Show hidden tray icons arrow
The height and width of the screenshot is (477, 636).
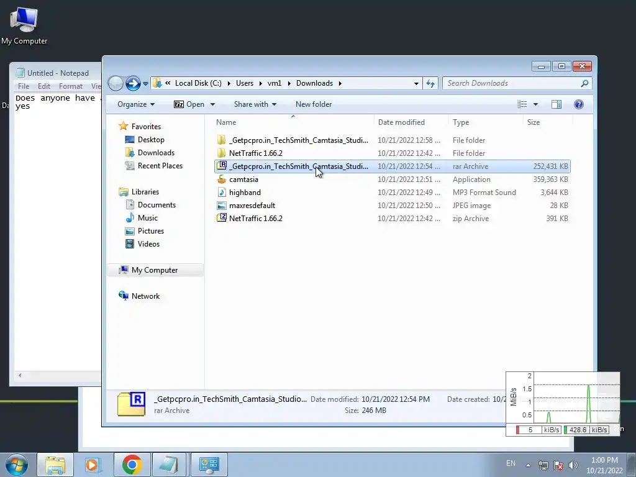[528, 465]
